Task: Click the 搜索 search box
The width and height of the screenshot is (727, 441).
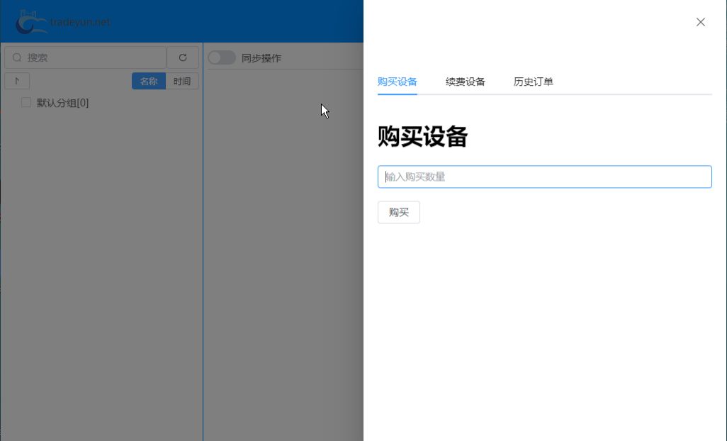Action: pos(85,57)
